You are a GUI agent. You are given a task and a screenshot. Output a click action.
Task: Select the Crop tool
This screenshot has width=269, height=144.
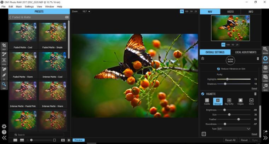tap(4, 46)
